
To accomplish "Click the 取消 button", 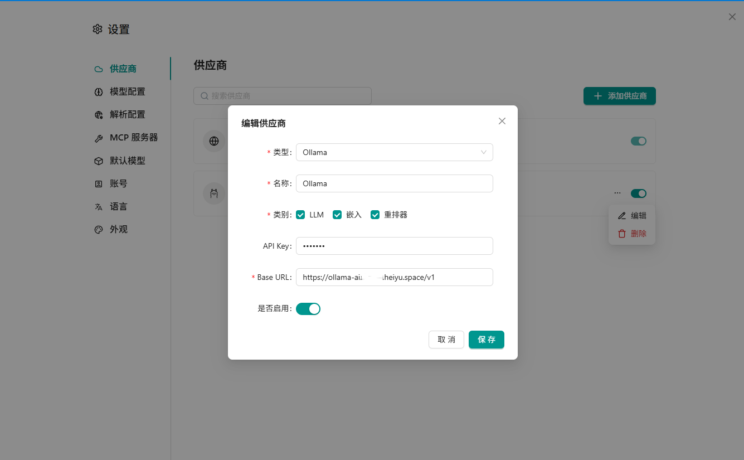I will click(x=446, y=340).
